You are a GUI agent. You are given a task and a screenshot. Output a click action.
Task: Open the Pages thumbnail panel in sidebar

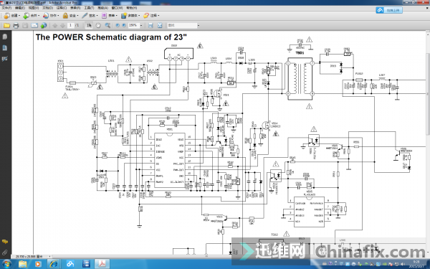click(5, 37)
